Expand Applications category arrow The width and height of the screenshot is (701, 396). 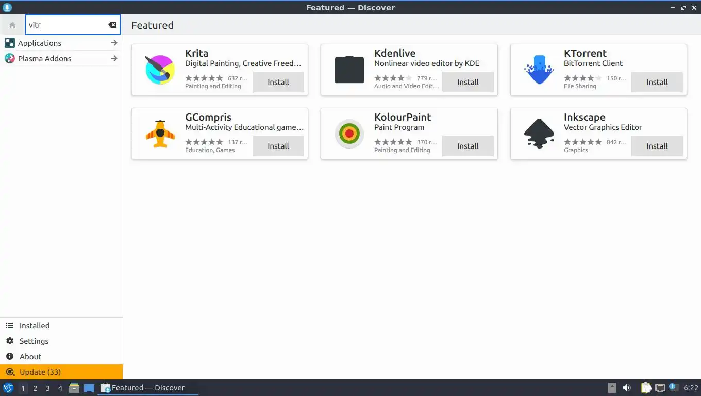pos(114,43)
